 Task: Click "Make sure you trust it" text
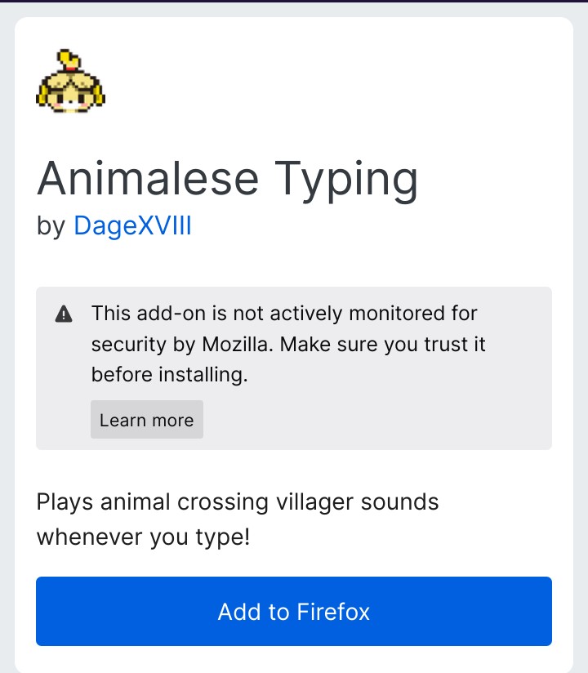[383, 344]
